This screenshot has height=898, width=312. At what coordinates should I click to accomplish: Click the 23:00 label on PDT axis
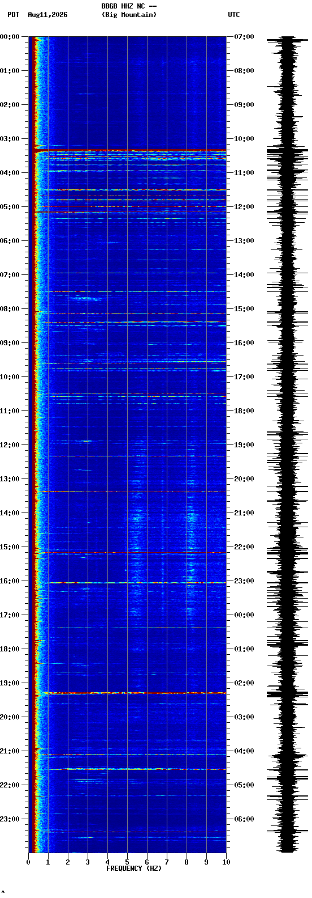tap(10, 819)
